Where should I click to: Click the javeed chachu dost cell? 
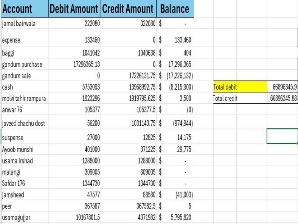pyautogui.click(x=25, y=122)
